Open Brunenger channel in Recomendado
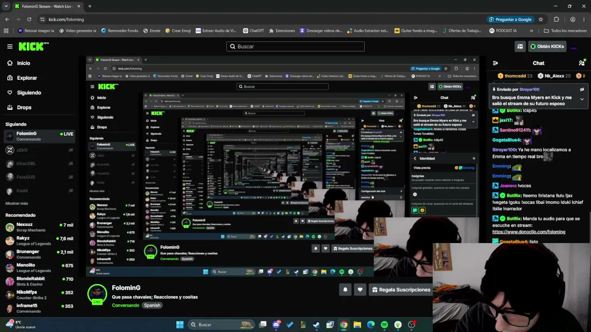This screenshot has height=332, width=591. click(39, 254)
